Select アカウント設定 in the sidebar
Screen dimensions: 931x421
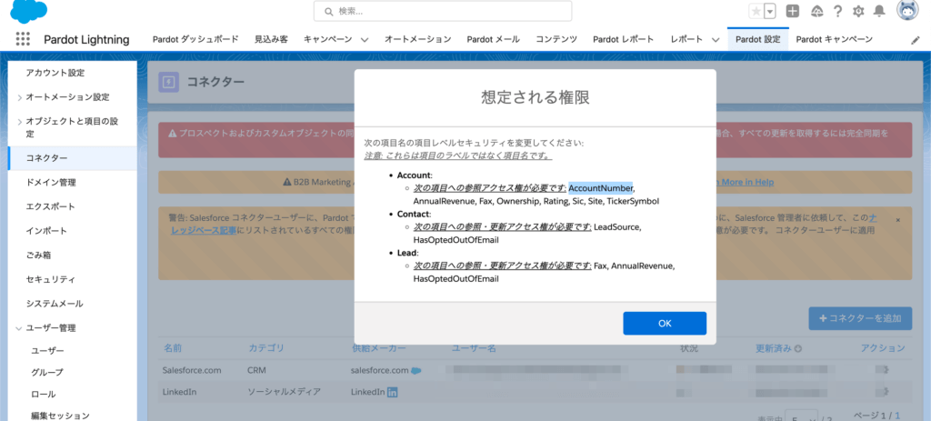[x=55, y=73]
